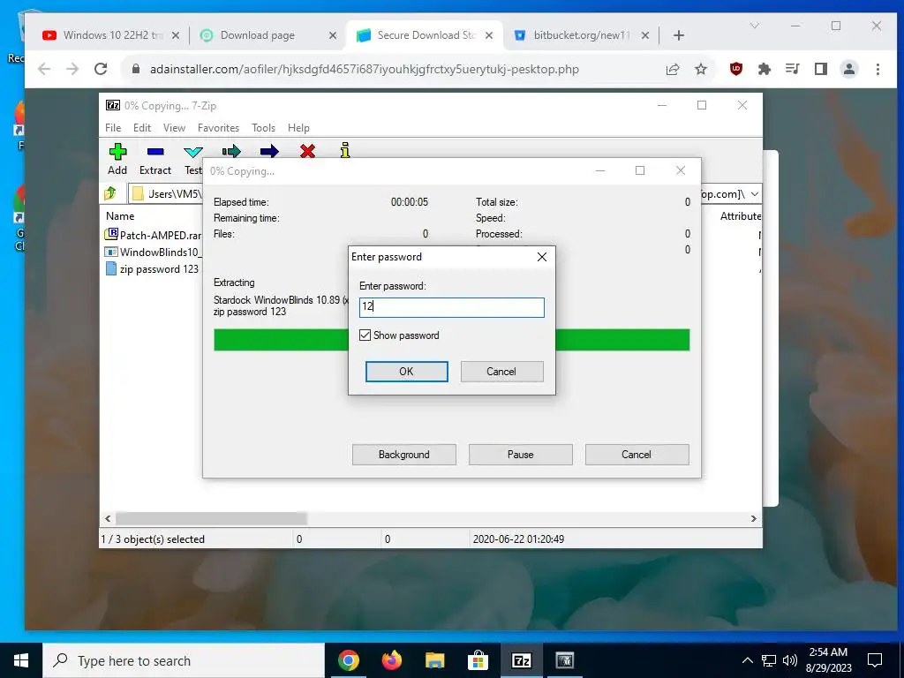Cancel the Enter password dialog
This screenshot has width=904, height=678.
click(x=501, y=372)
